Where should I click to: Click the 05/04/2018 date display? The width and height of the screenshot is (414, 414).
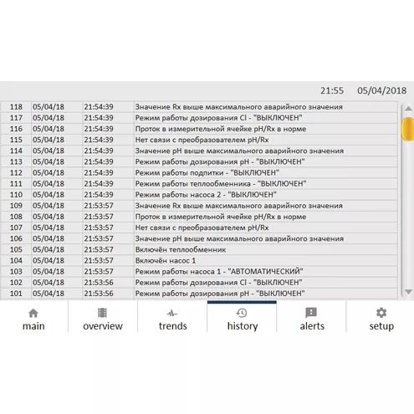click(381, 90)
